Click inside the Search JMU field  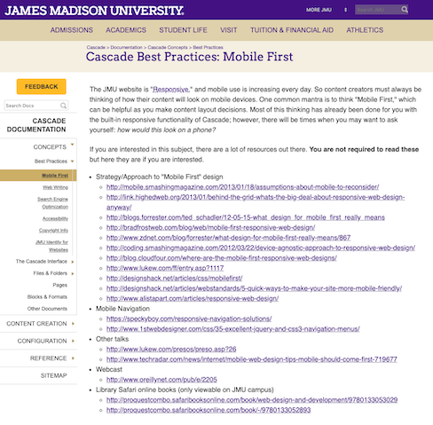click(378, 10)
